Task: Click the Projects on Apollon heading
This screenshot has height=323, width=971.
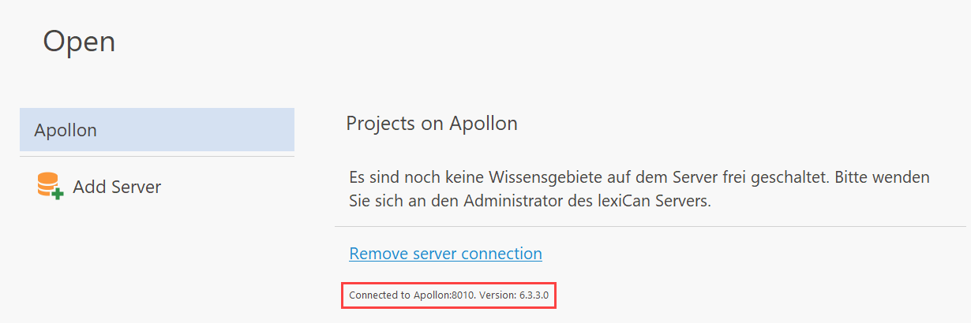Action: tap(431, 124)
